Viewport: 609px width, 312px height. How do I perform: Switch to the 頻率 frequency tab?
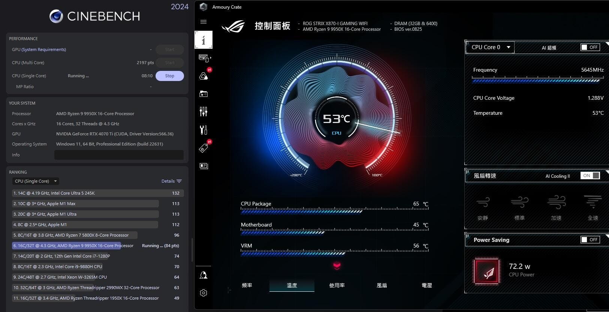click(x=247, y=285)
